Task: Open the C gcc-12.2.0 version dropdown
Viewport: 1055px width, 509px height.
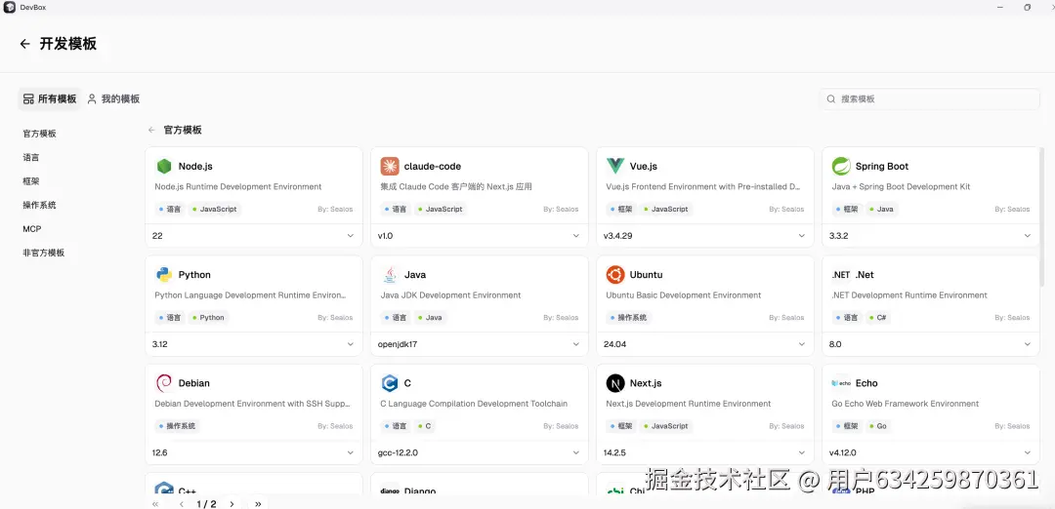Action: 480,452
